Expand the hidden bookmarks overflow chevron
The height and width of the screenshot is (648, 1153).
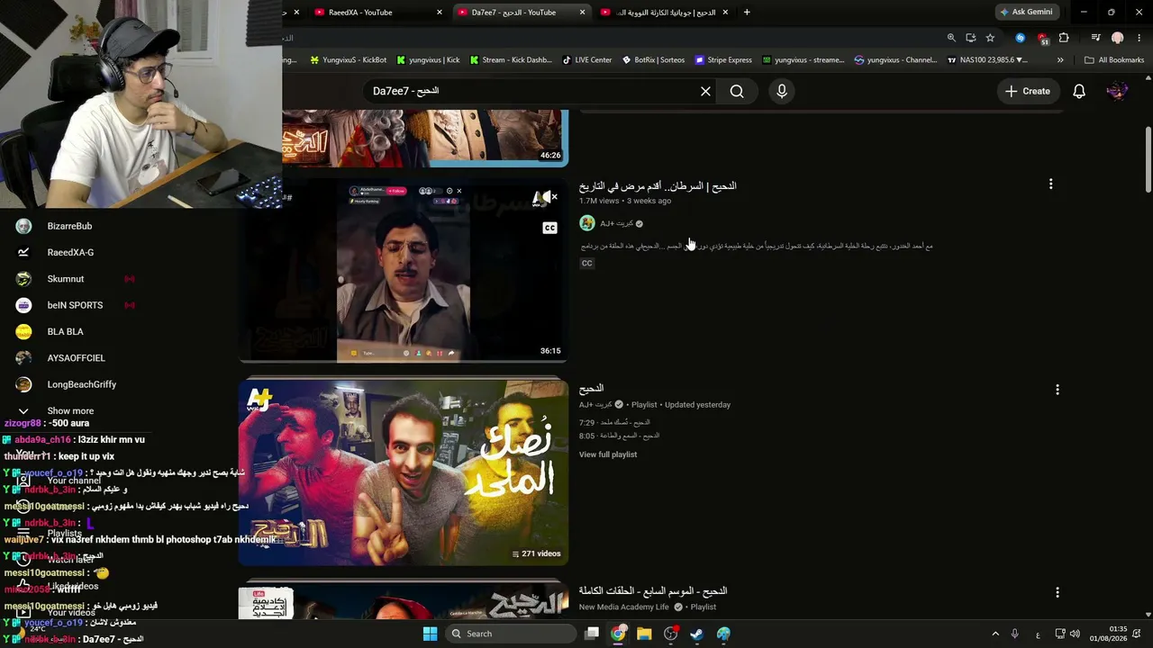coord(1060,60)
